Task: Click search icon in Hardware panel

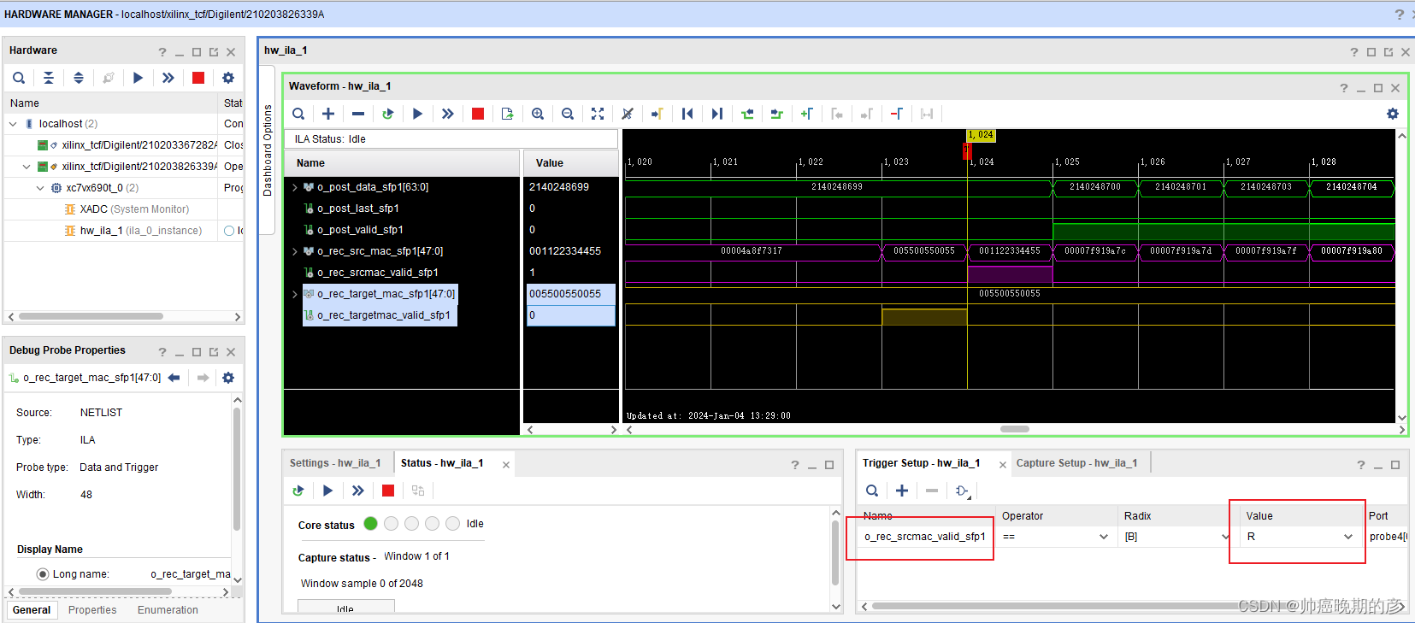Action: (19, 78)
